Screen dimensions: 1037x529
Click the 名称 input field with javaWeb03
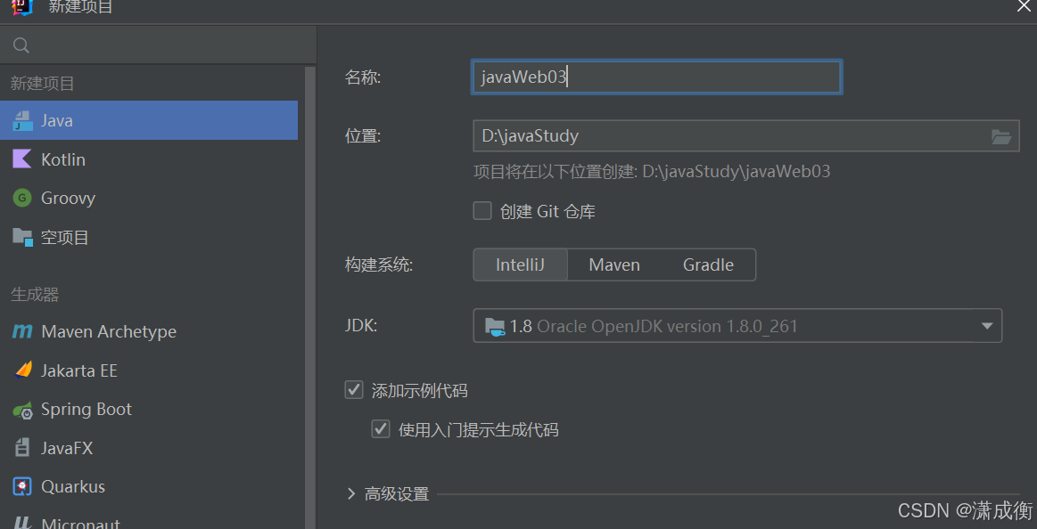(x=656, y=77)
